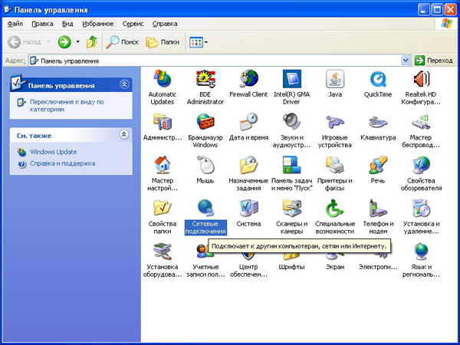Open the Правка menu
460x345 pixels.
pos(42,24)
